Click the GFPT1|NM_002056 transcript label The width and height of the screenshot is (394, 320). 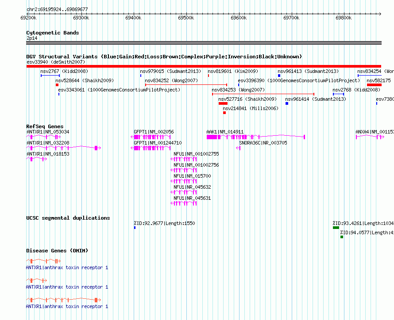pos(154,132)
